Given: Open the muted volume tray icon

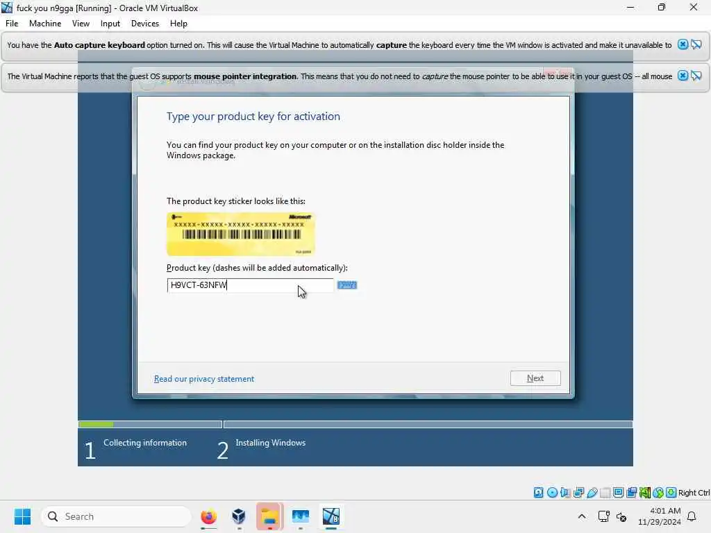Looking at the screenshot, I should 621,516.
